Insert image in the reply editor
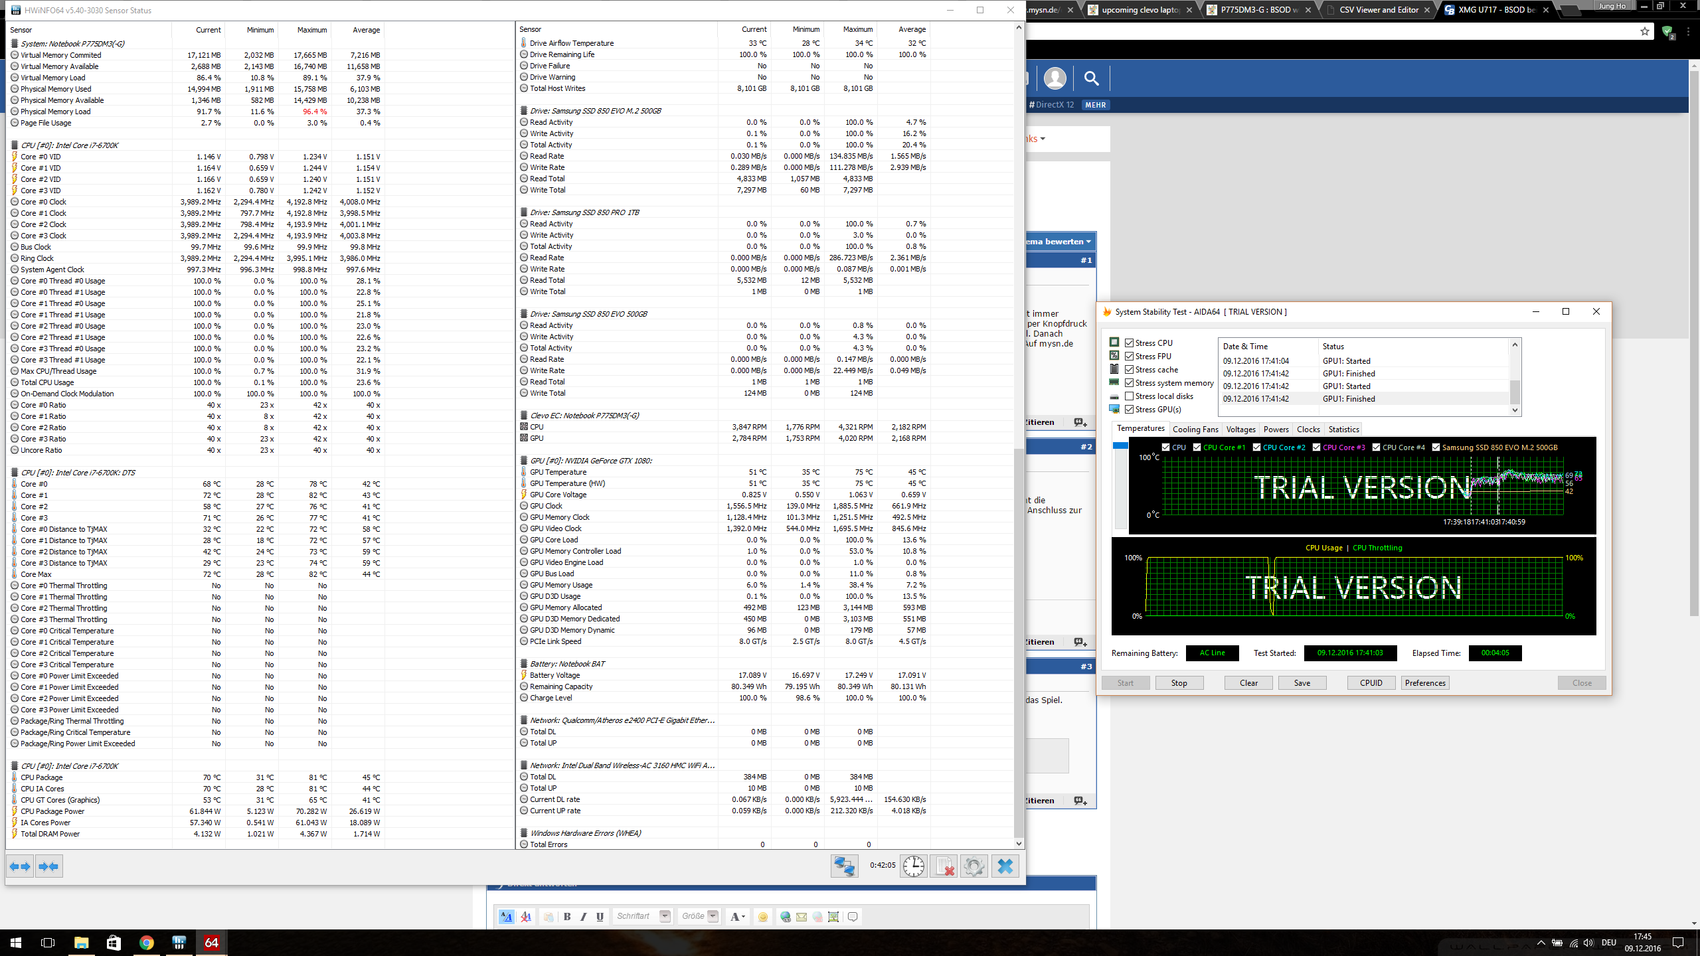 tap(833, 917)
